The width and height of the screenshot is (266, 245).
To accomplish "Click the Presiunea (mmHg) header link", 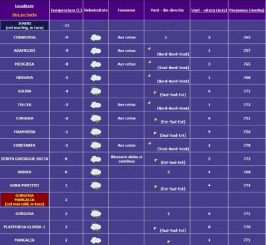I will tap(247, 10).
